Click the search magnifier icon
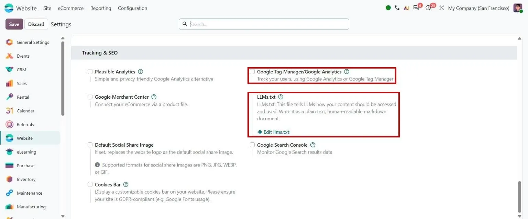Image resolution: width=528 pixels, height=219 pixels. (x=185, y=24)
